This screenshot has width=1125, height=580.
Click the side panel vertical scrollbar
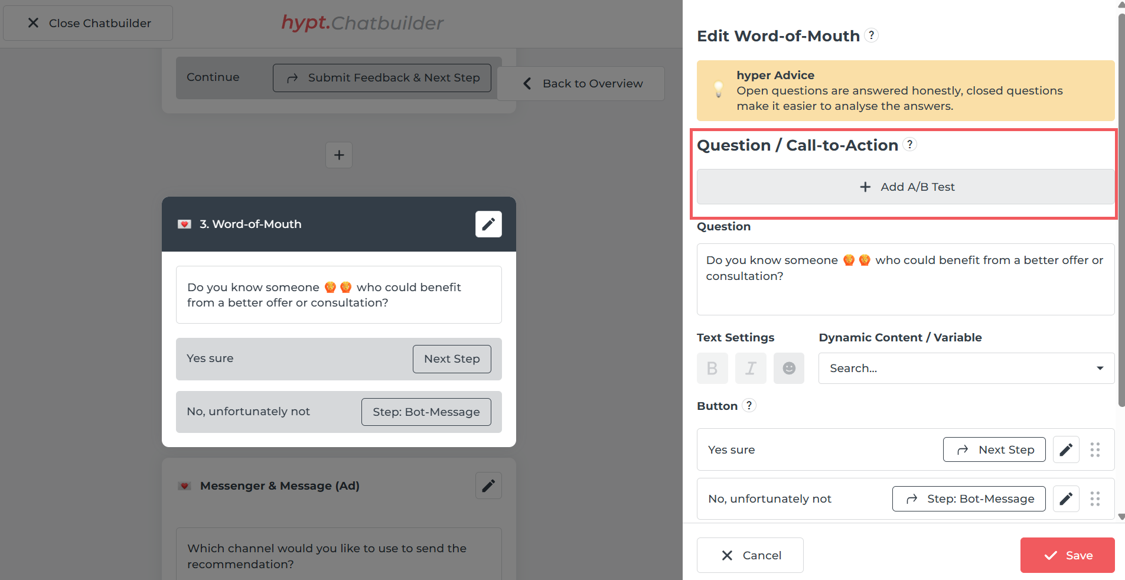[1121, 210]
